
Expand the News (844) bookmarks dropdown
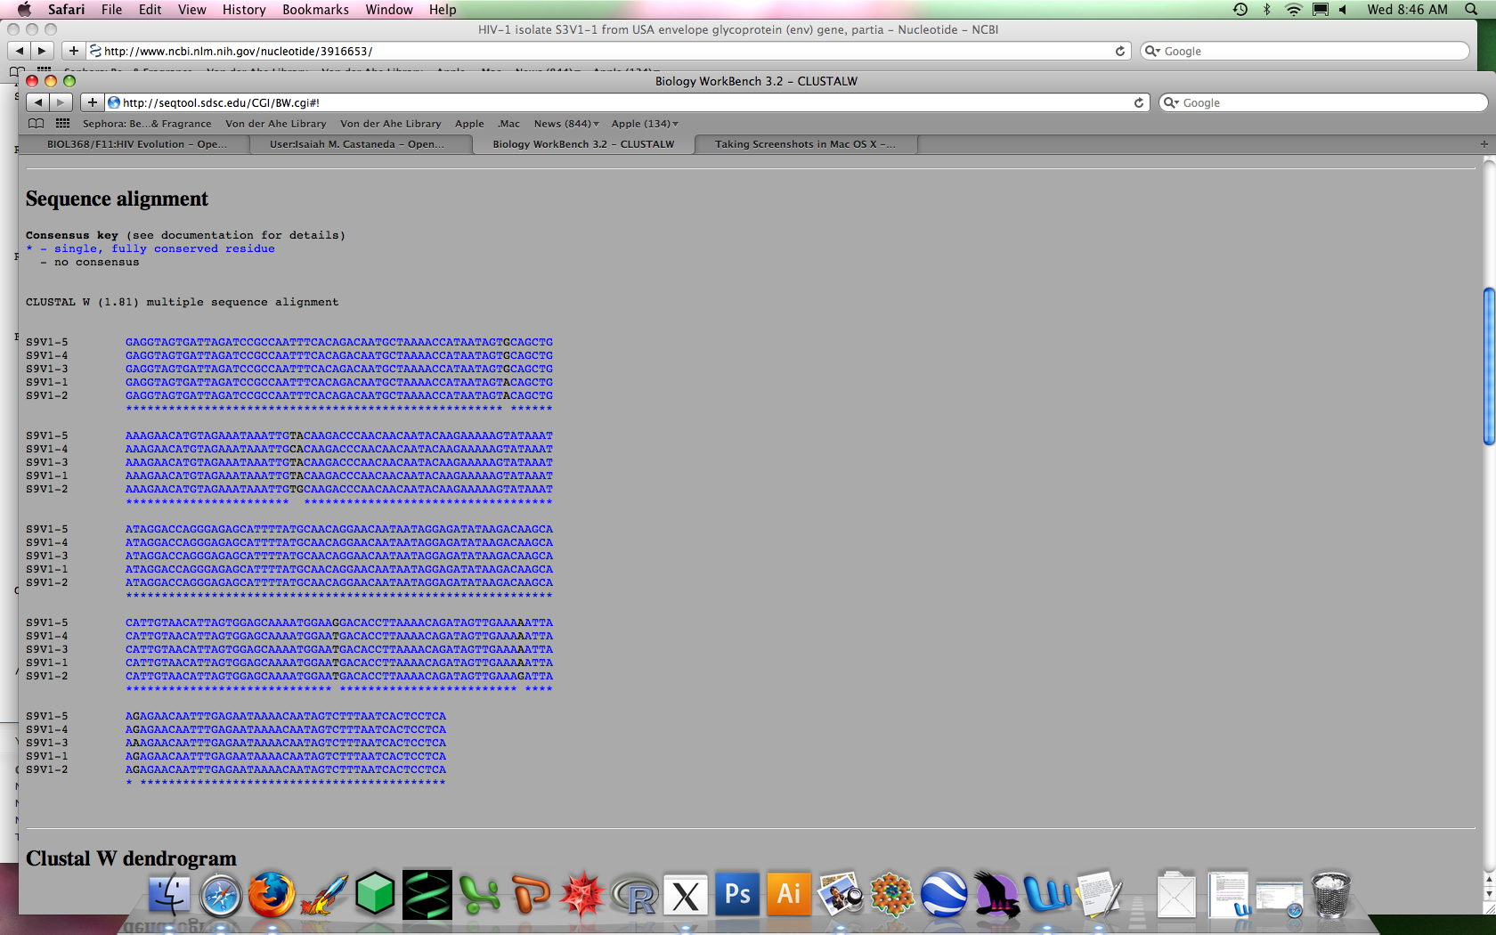(566, 124)
